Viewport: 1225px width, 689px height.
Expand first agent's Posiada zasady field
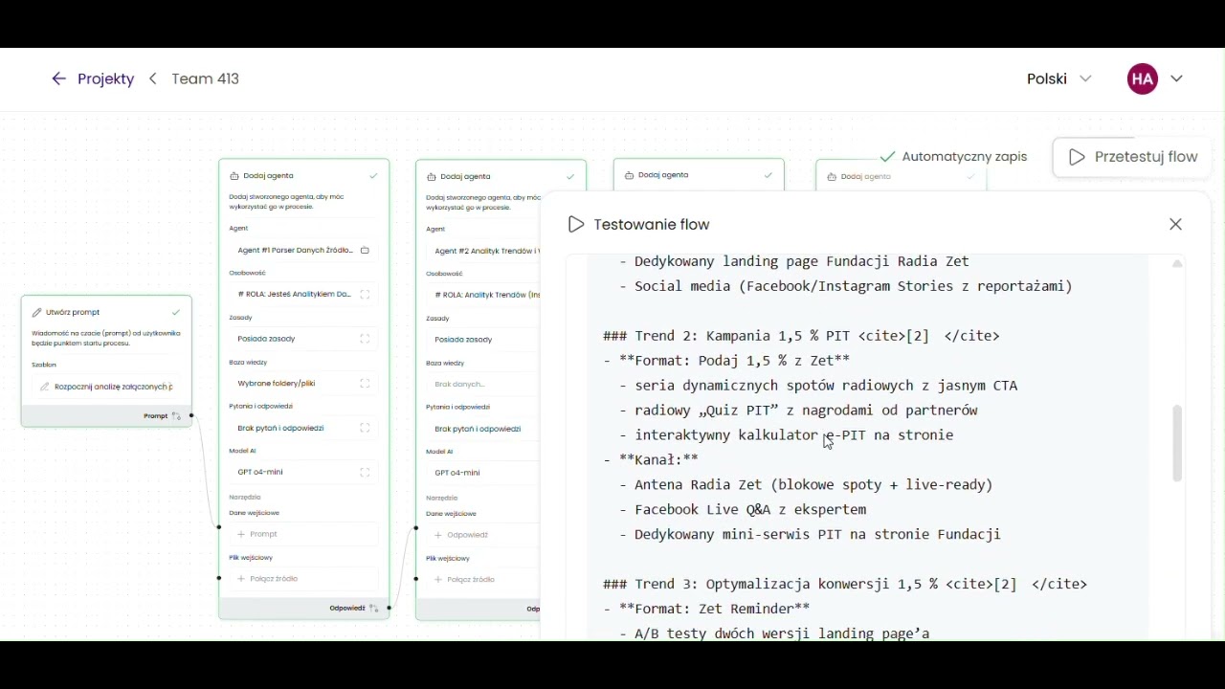pyautogui.click(x=365, y=339)
